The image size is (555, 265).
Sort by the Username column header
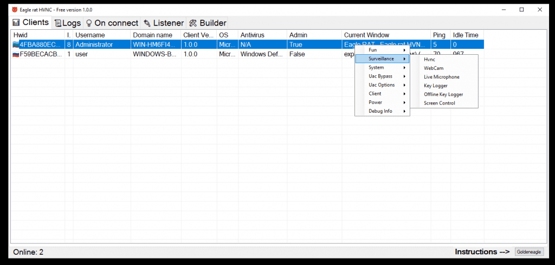coord(90,35)
